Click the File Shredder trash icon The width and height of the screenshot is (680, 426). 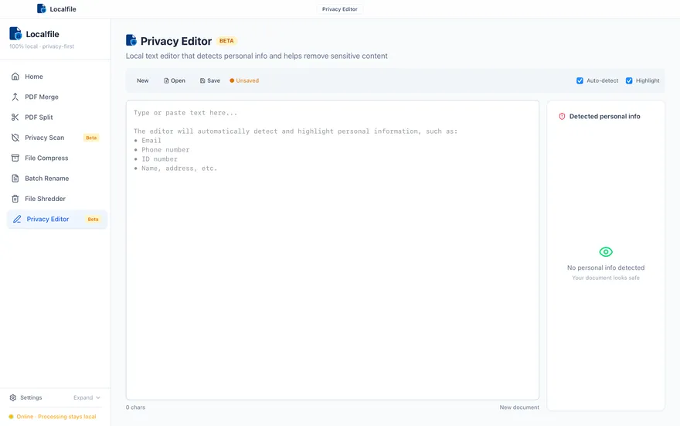click(15, 199)
